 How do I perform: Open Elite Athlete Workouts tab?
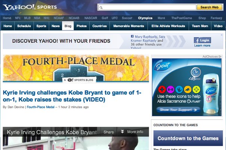(x=168, y=26)
